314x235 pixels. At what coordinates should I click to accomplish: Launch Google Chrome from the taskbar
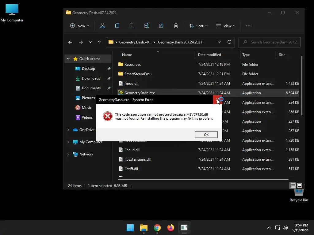(x=157, y=228)
